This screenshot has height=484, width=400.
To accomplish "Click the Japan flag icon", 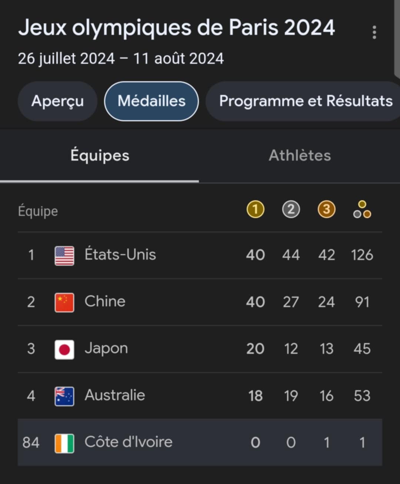I will tap(64, 350).
